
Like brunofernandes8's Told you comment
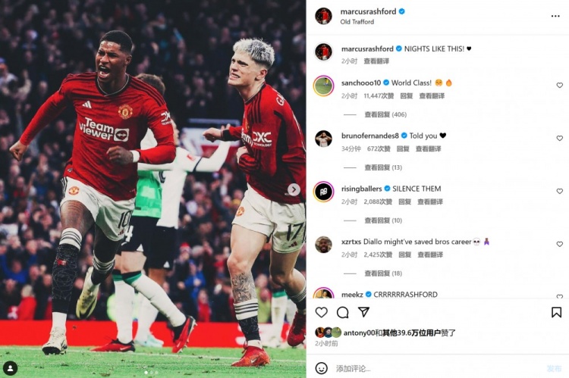click(x=560, y=138)
